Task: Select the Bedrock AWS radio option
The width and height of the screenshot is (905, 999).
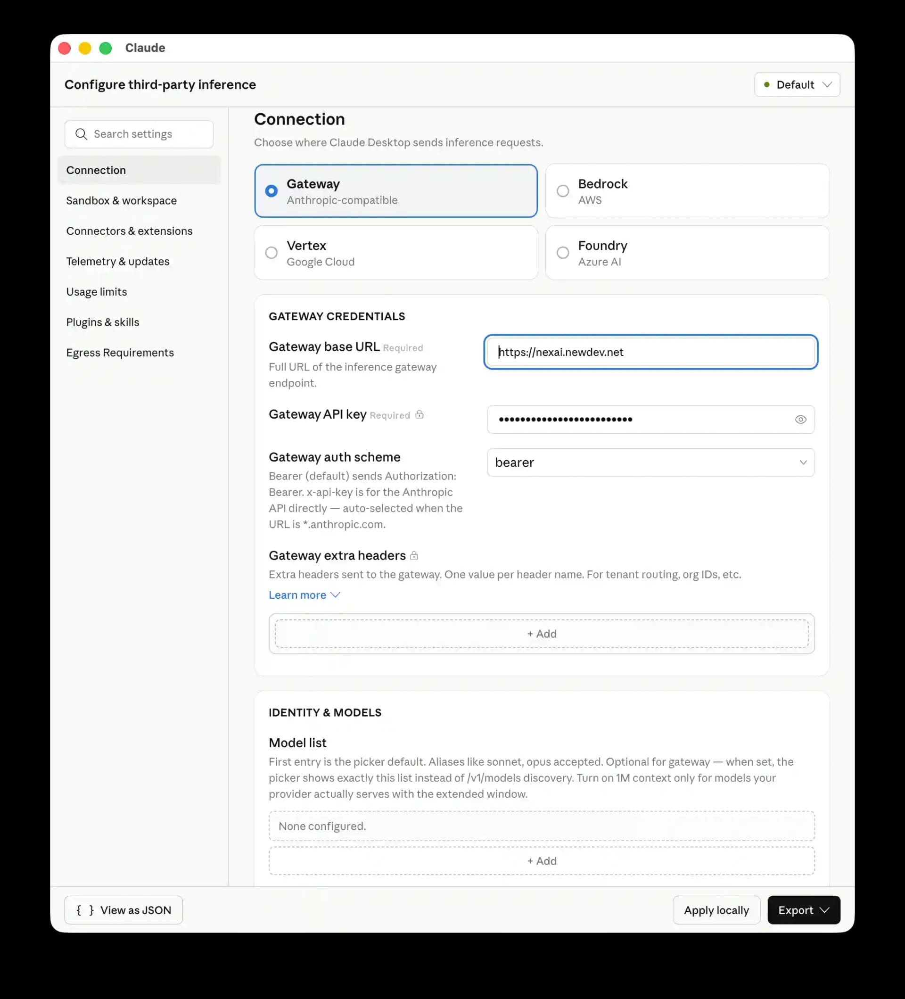Action: [x=687, y=191]
